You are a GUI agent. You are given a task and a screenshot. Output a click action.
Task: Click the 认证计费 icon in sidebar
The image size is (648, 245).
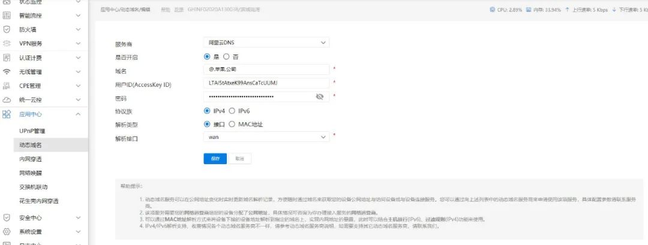pos(7,58)
